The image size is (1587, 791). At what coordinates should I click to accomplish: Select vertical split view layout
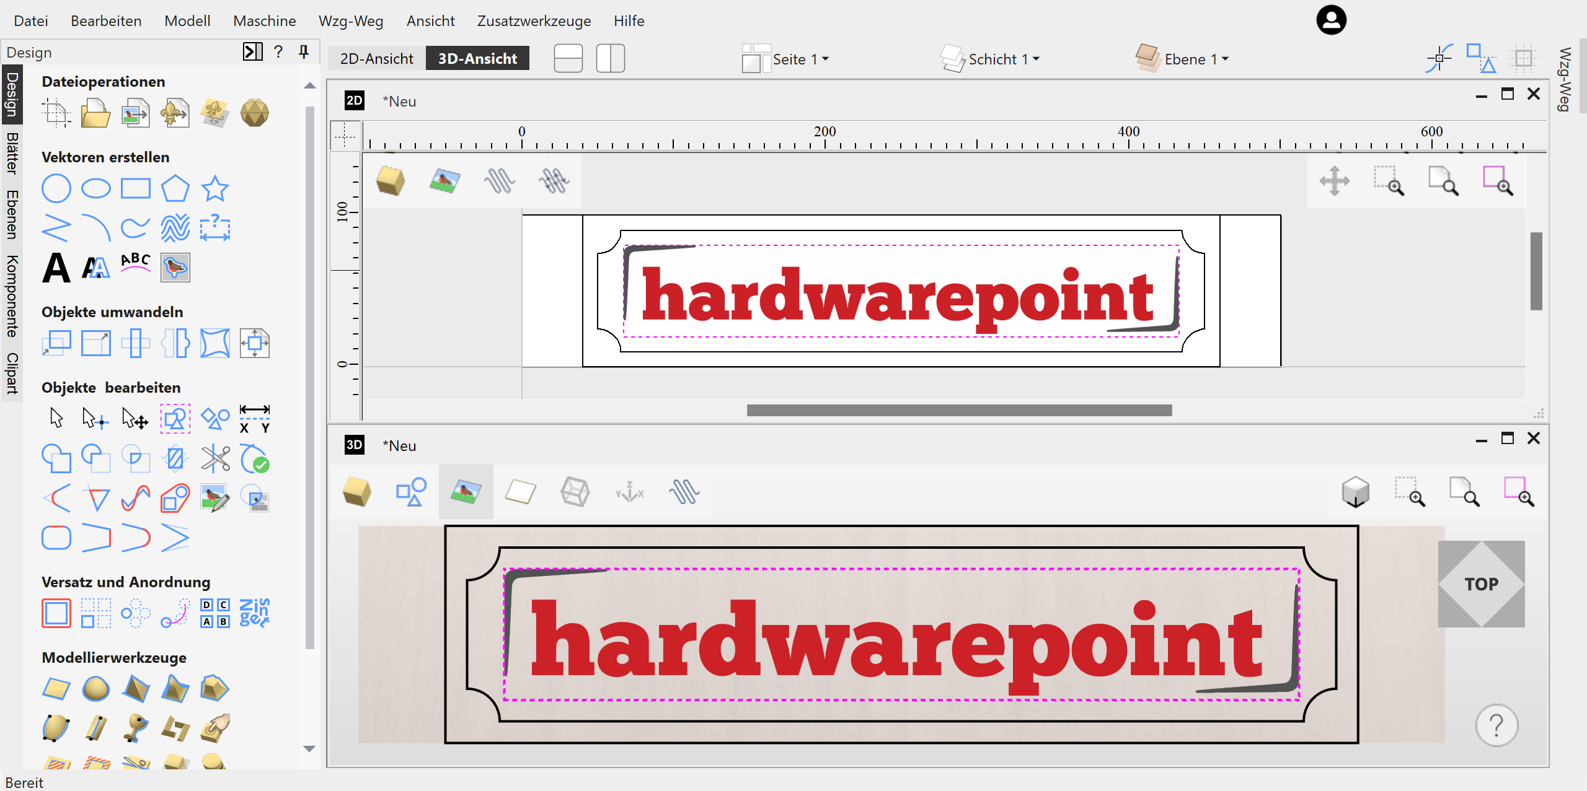[611, 58]
